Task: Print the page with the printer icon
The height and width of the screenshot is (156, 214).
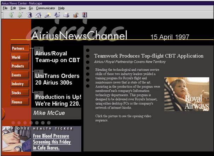Action: pyautogui.click(x=66, y=15)
